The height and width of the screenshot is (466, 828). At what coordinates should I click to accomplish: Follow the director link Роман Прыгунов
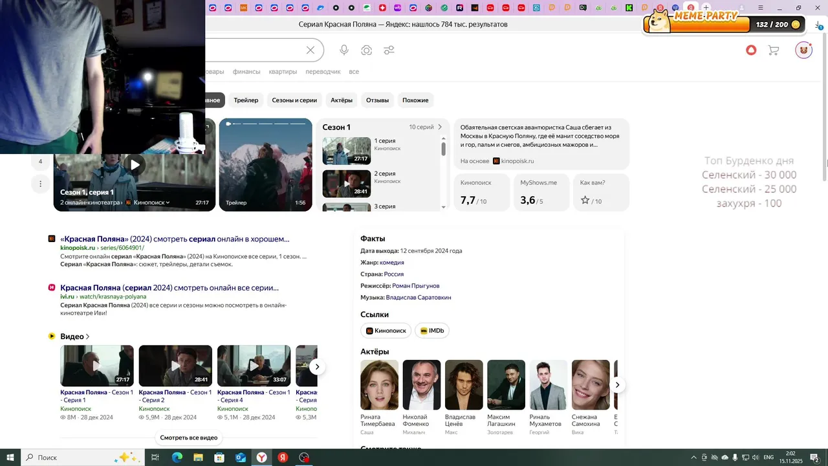point(416,285)
